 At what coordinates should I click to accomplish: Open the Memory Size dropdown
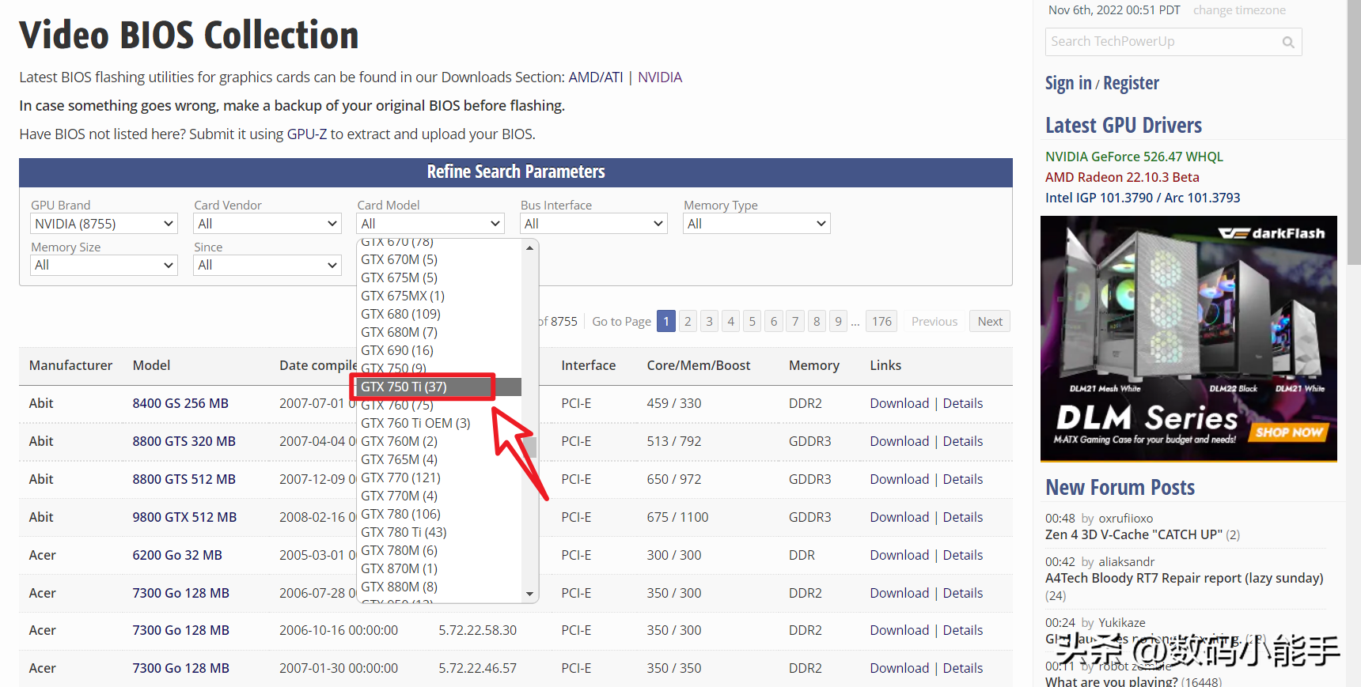tap(103, 265)
